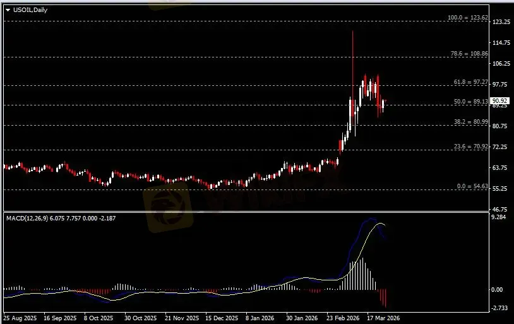Screen dimensions: 514x324
Task: Click price axis value 114.75
Action: click(x=501, y=43)
